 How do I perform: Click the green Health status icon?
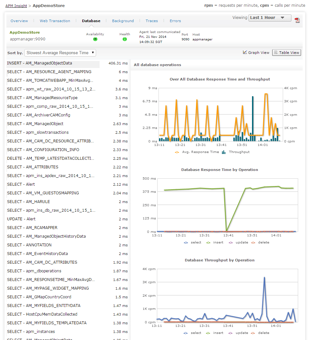point(125,39)
